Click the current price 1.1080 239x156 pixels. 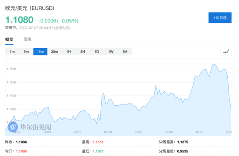pos(19,20)
